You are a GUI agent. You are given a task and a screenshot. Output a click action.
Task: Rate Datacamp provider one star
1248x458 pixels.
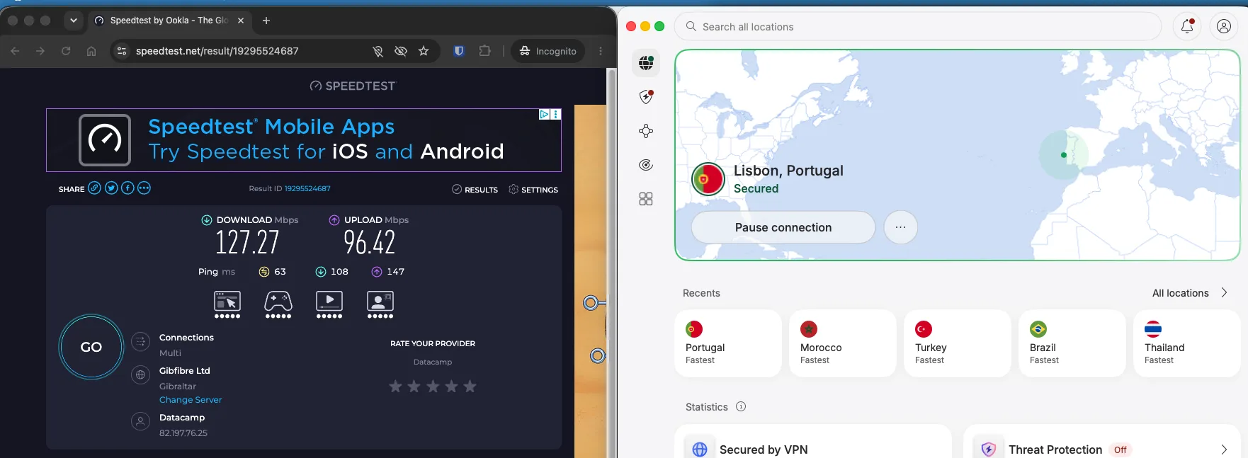[396, 387]
